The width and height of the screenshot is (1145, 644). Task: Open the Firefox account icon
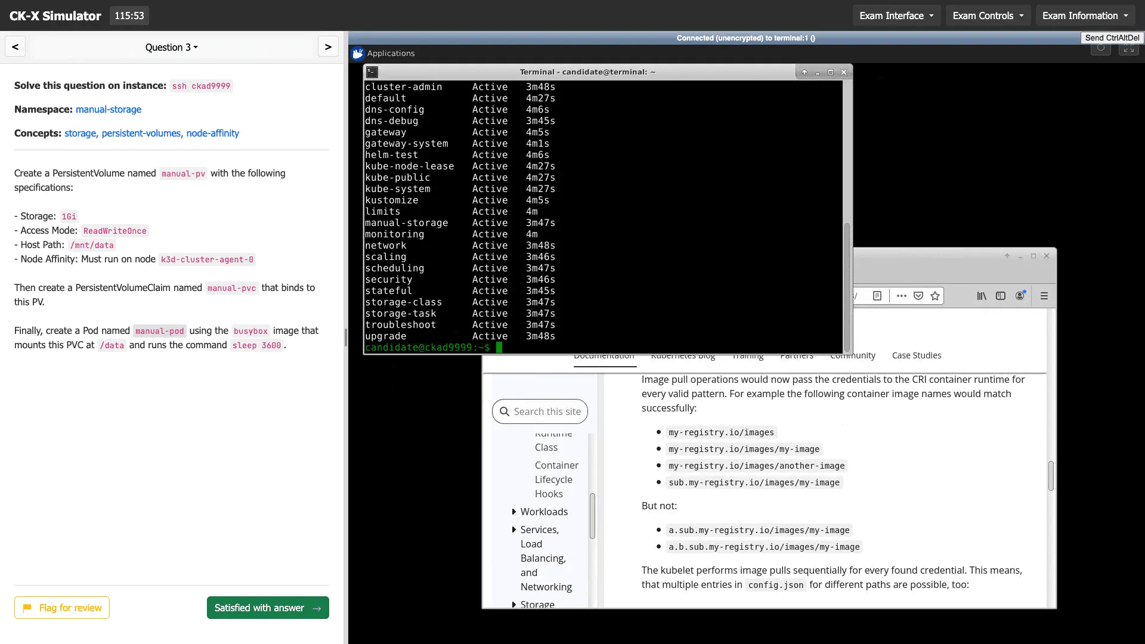point(1020,295)
